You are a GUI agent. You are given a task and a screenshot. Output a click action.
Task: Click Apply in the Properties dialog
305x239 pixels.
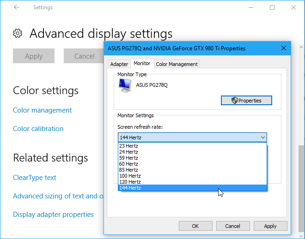click(270, 226)
